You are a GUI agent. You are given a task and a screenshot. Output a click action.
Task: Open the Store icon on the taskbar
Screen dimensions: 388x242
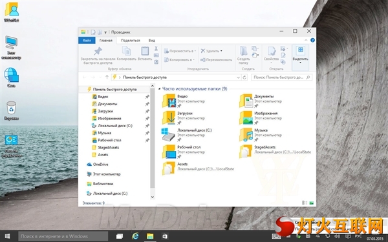tap(164, 236)
